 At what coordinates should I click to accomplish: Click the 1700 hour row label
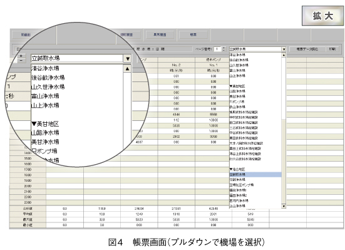click(x=28, y=170)
